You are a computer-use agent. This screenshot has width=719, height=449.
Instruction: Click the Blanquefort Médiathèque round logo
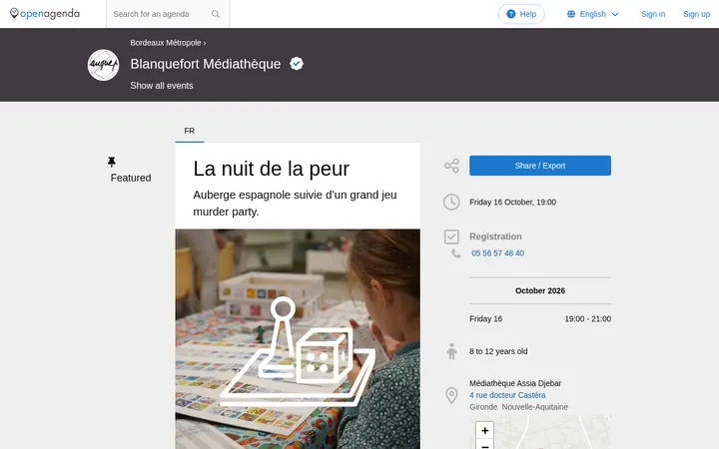coord(103,65)
